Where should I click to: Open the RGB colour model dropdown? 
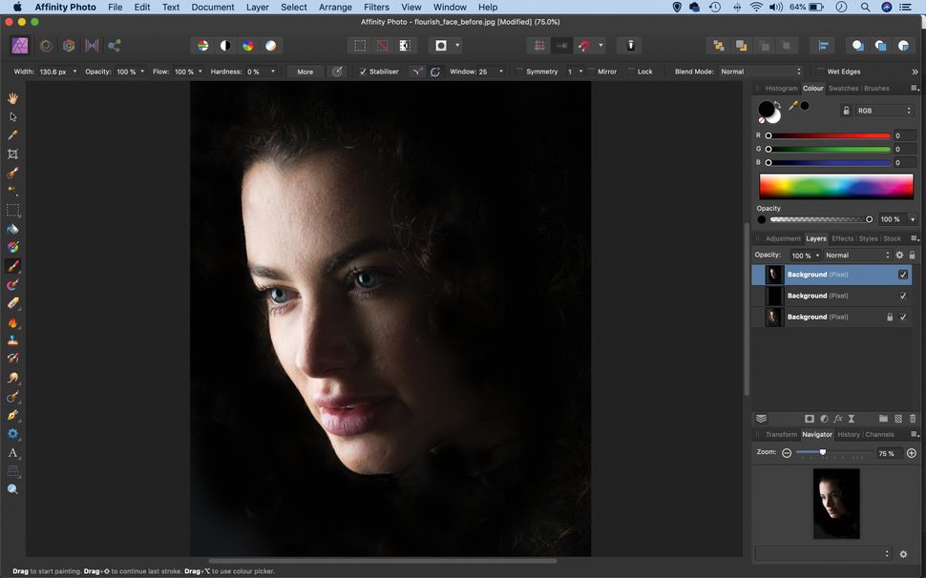pyautogui.click(x=883, y=110)
